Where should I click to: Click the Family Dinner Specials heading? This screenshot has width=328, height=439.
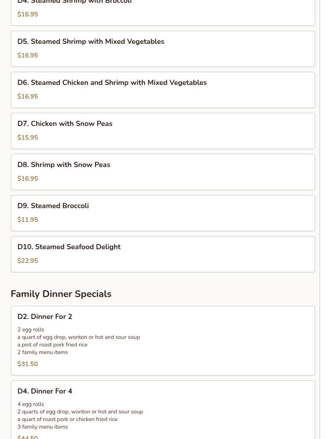[61, 294]
